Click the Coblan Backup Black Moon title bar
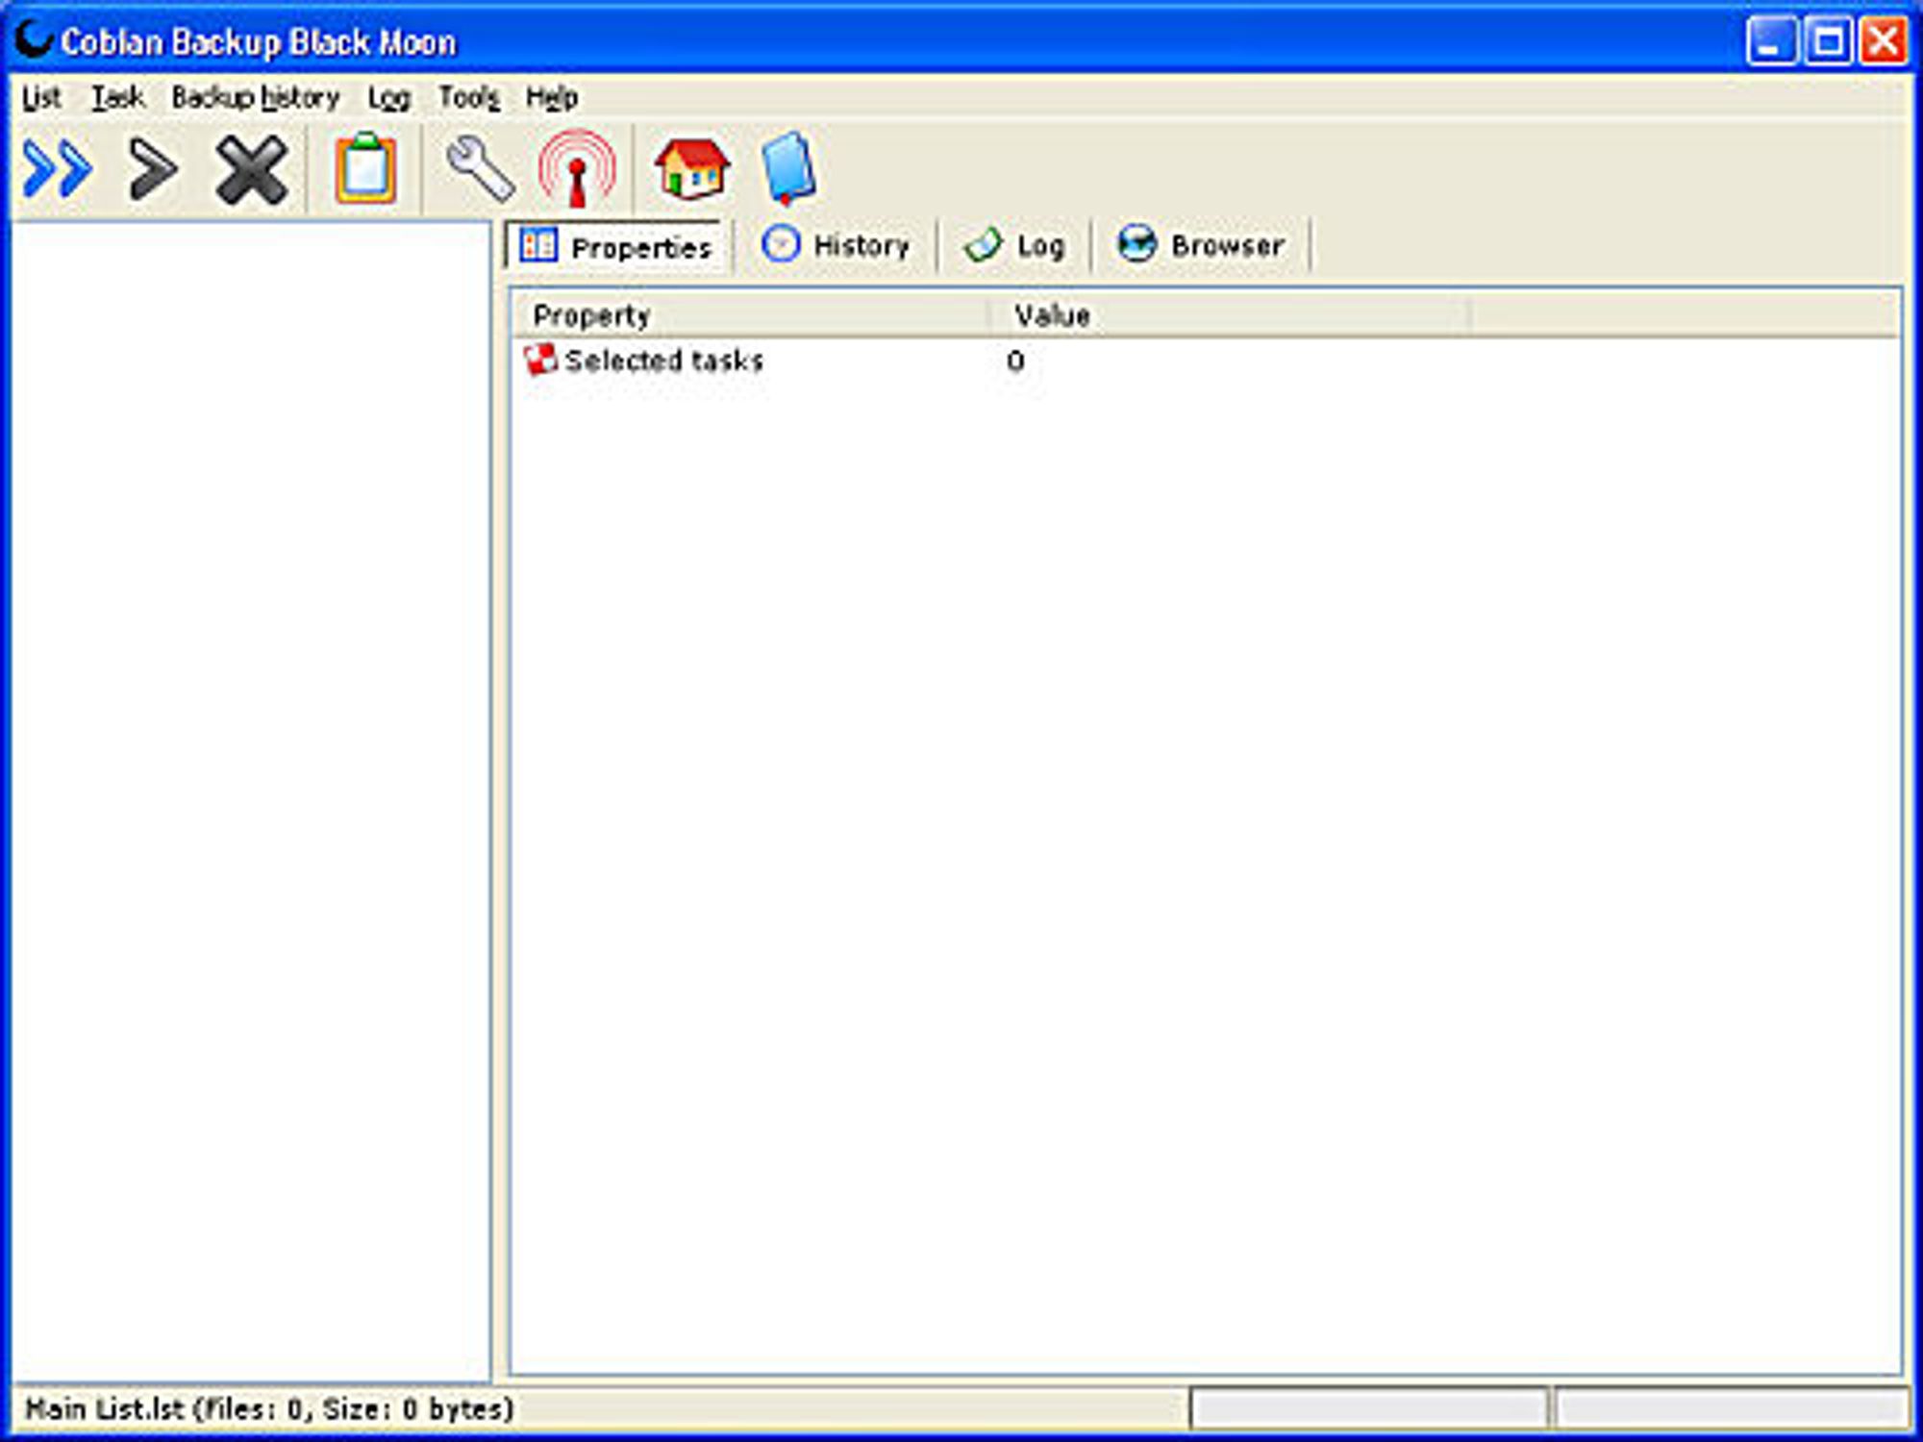The height and width of the screenshot is (1442, 1923). coord(961,41)
